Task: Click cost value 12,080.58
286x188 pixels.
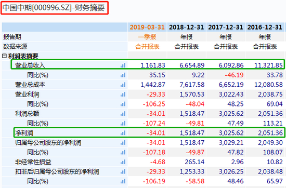Action: tap(268, 85)
